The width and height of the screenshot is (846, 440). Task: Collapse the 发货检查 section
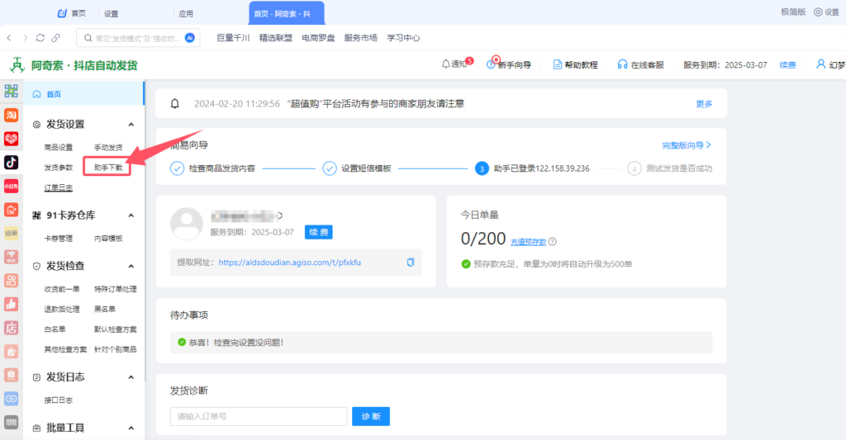tap(131, 267)
